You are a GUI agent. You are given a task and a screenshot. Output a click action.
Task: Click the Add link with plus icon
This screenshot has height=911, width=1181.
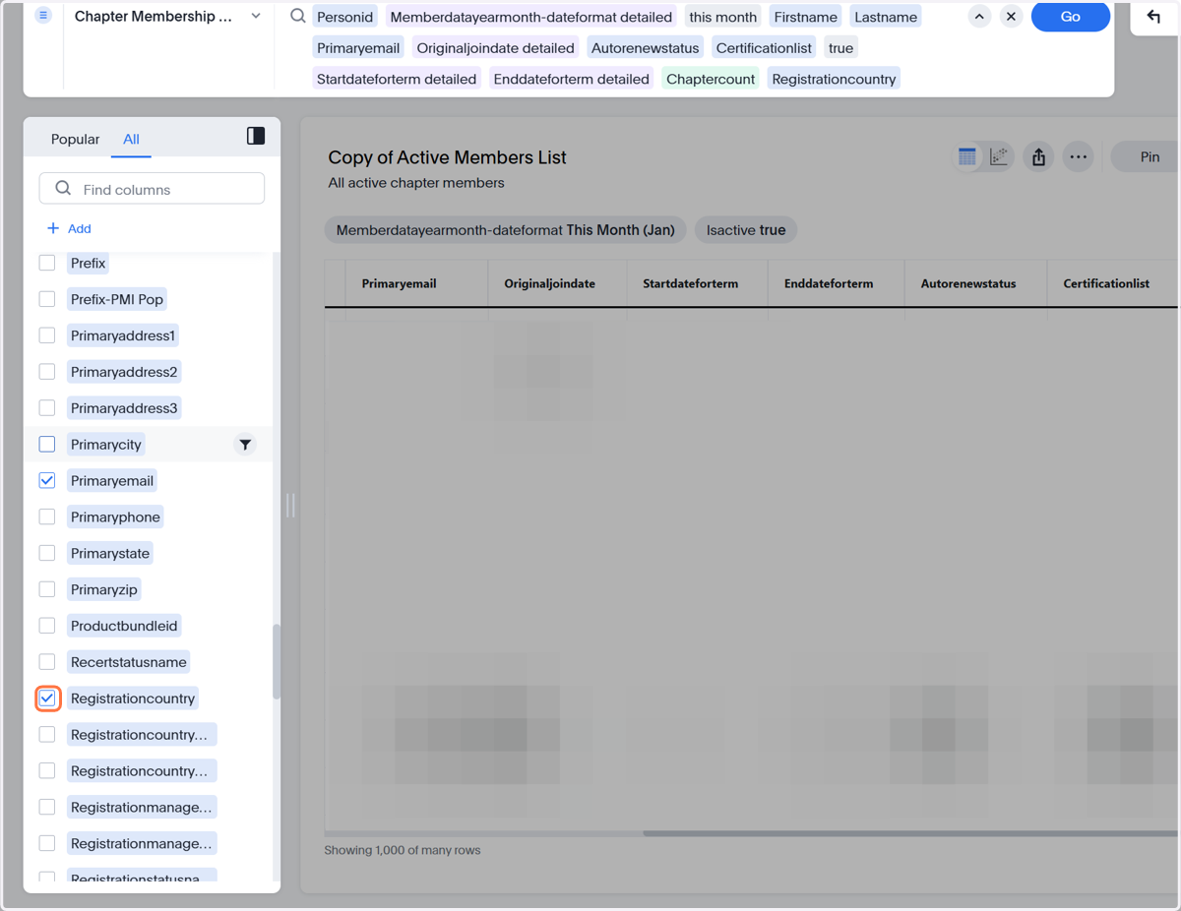pos(69,228)
